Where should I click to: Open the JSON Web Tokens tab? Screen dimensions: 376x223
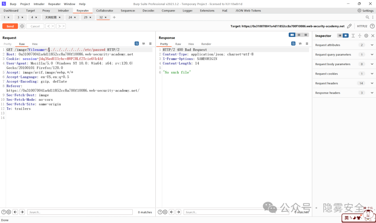coord(248,10)
